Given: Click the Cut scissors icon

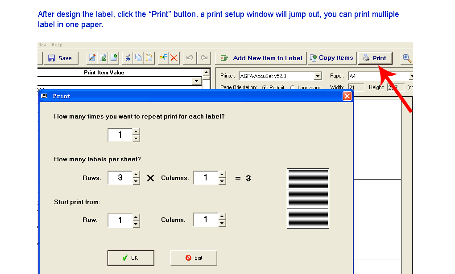Looking at the screenshot, I should point(128,58).
